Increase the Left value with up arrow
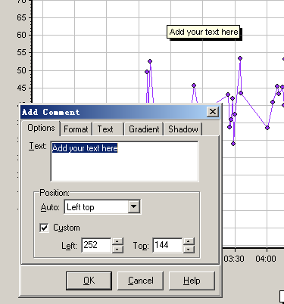The height and width of the screenshot is (304, 284). pyautogui.click(x=117, y=241)
